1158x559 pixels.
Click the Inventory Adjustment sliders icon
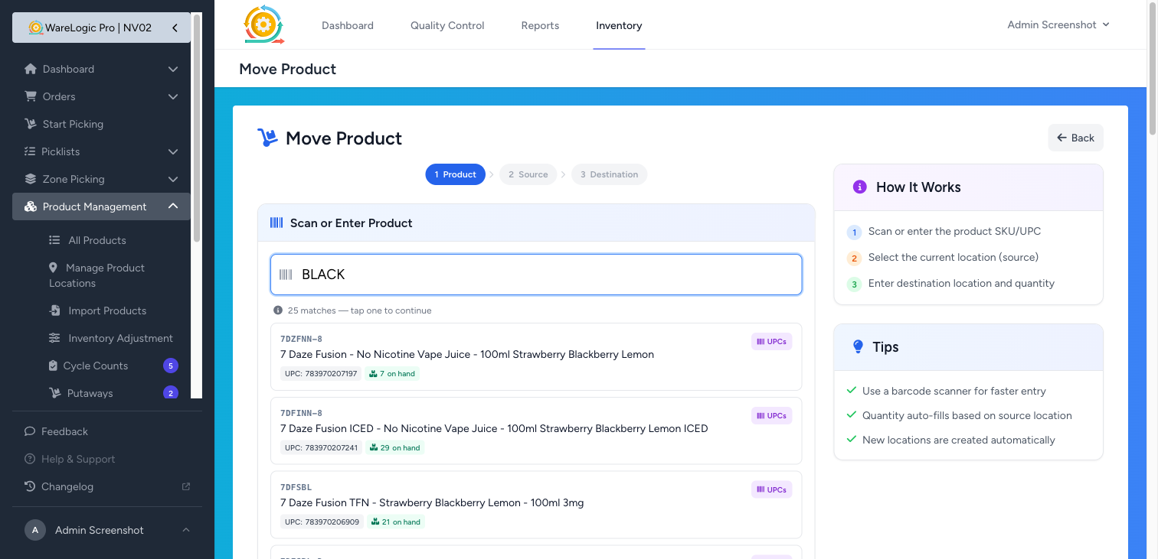pos(54,338)
